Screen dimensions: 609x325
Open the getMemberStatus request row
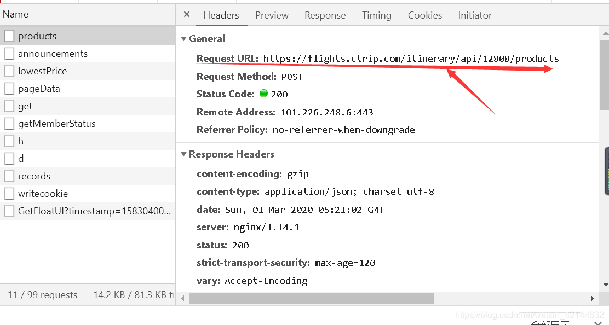(88, 124)
